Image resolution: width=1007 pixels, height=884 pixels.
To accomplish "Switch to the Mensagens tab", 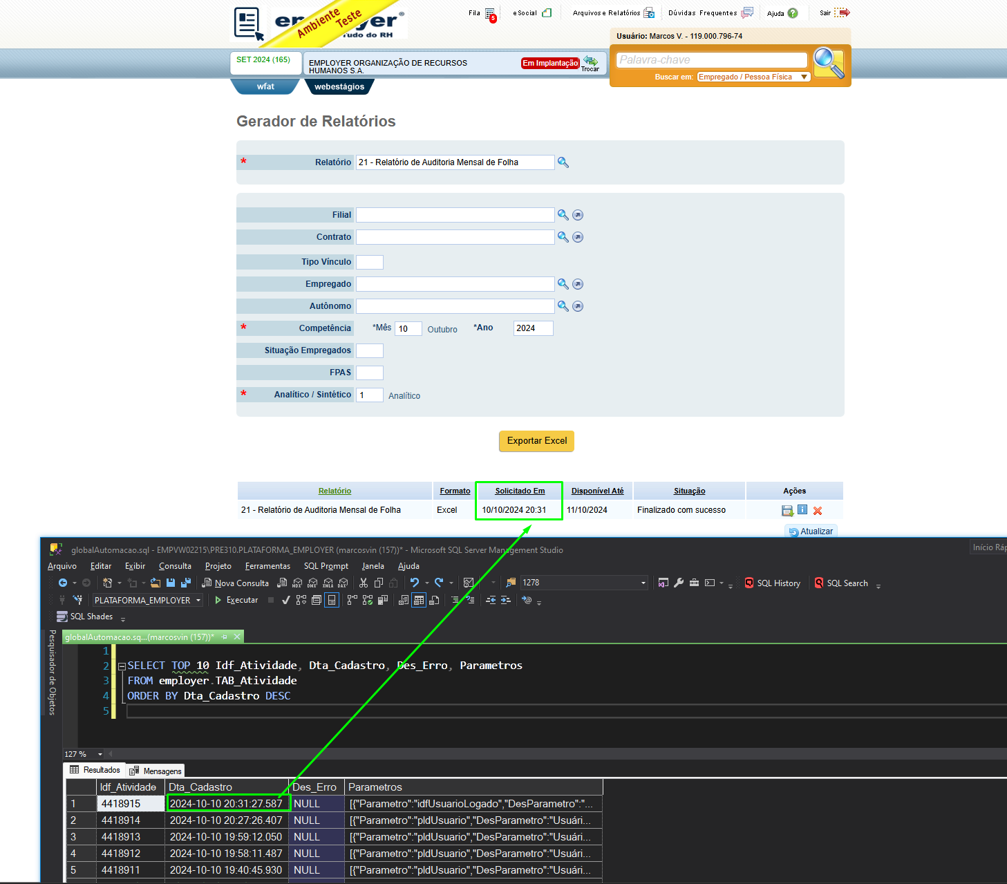I will pyautogui.click(x=156, y=771).
